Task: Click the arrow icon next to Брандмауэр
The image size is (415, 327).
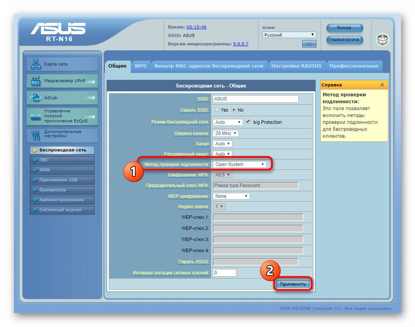Action: click(35, 189)
